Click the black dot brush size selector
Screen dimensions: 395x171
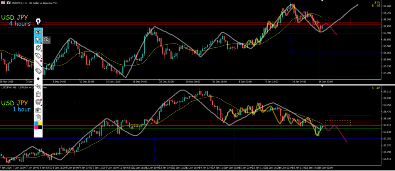38,79
